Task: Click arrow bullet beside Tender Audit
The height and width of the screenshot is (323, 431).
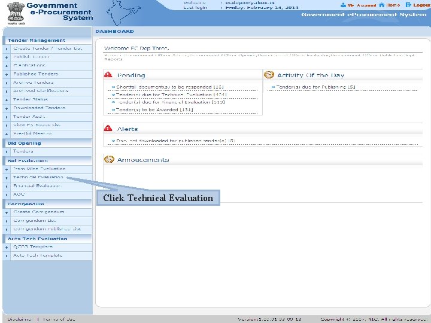Action: click(x=7, y=117)
